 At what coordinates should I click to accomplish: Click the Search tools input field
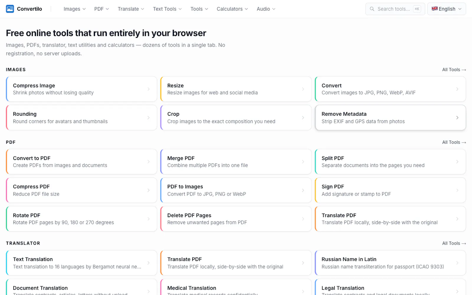click(395, 9)
